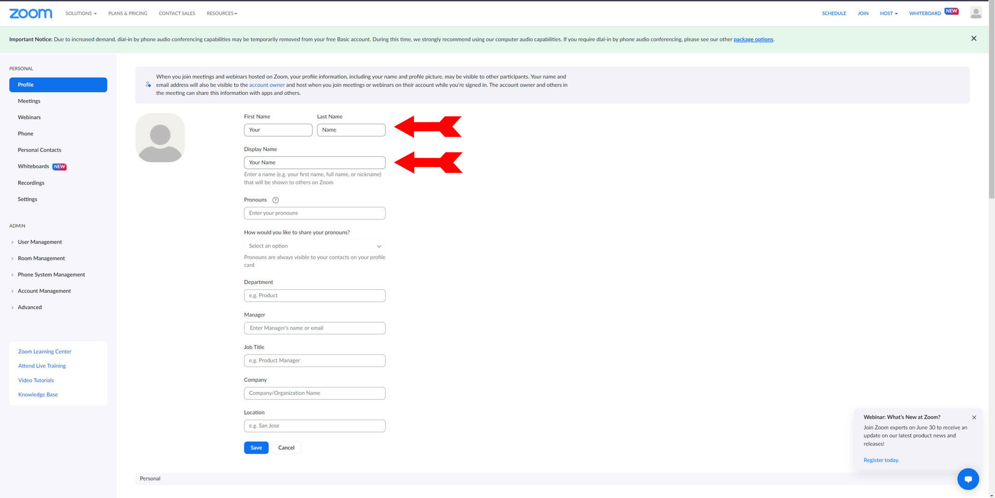Select Profile in the sidebar
This screenshot has width=995, height=498.
[58, 84]
